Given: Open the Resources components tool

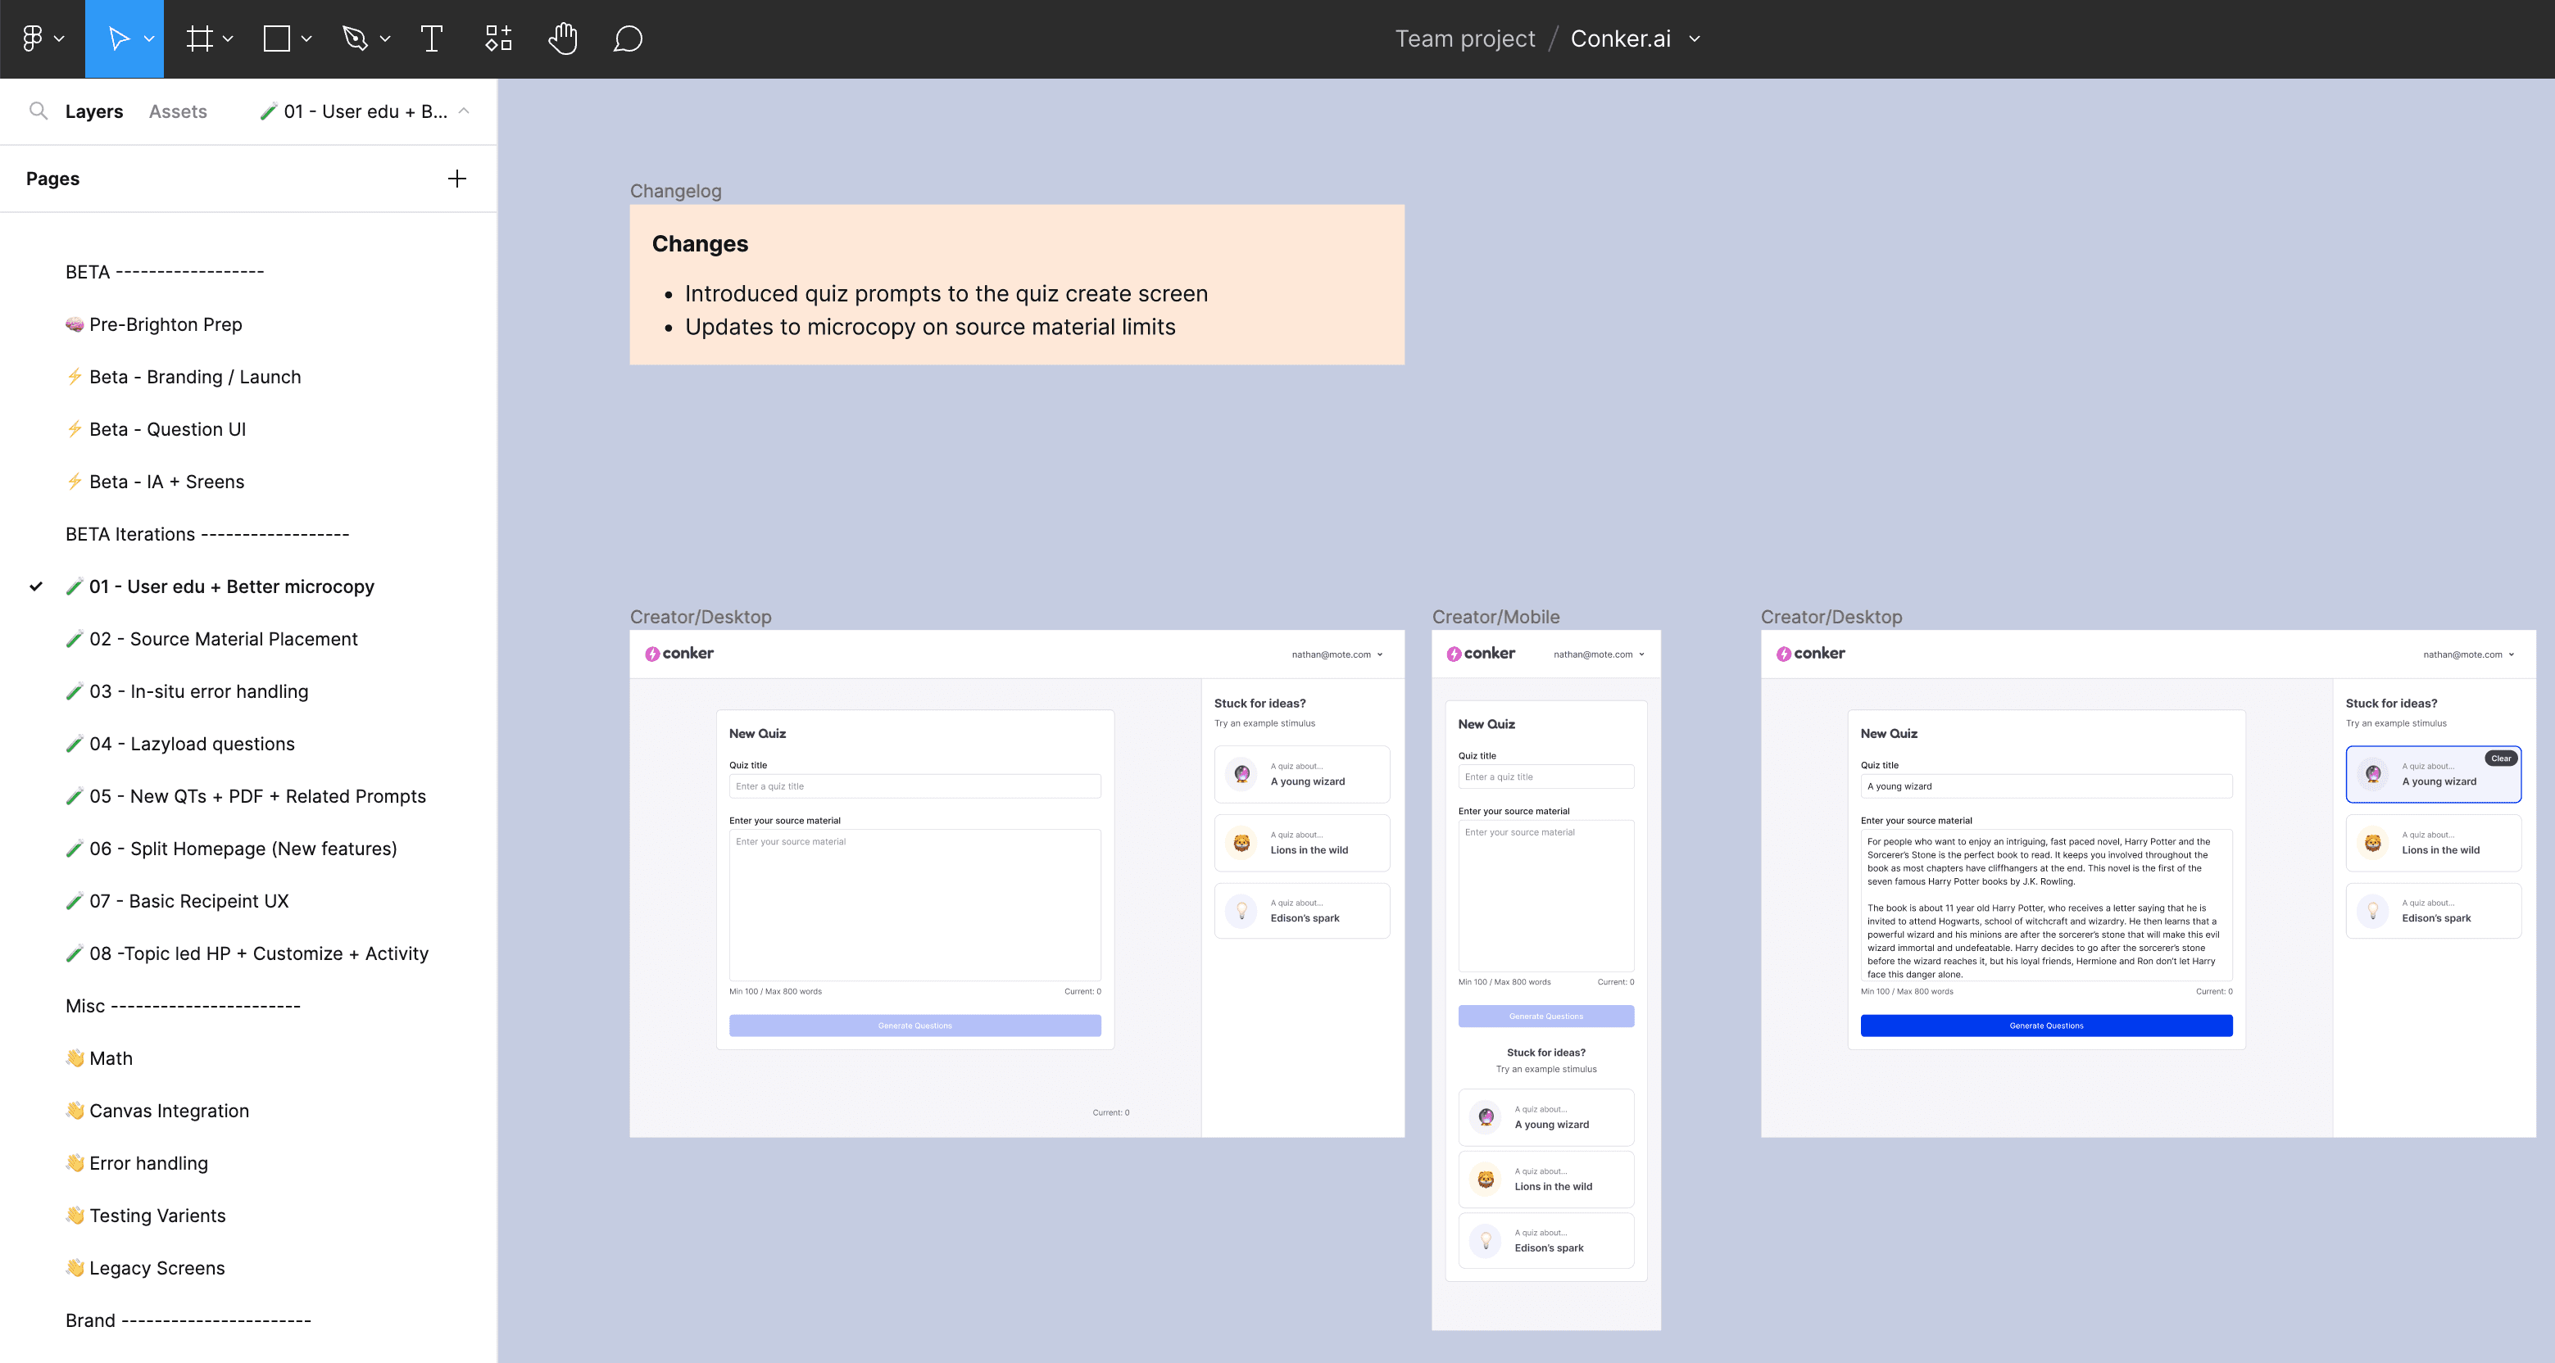Looking at the screenshot, I should [498, 38].
